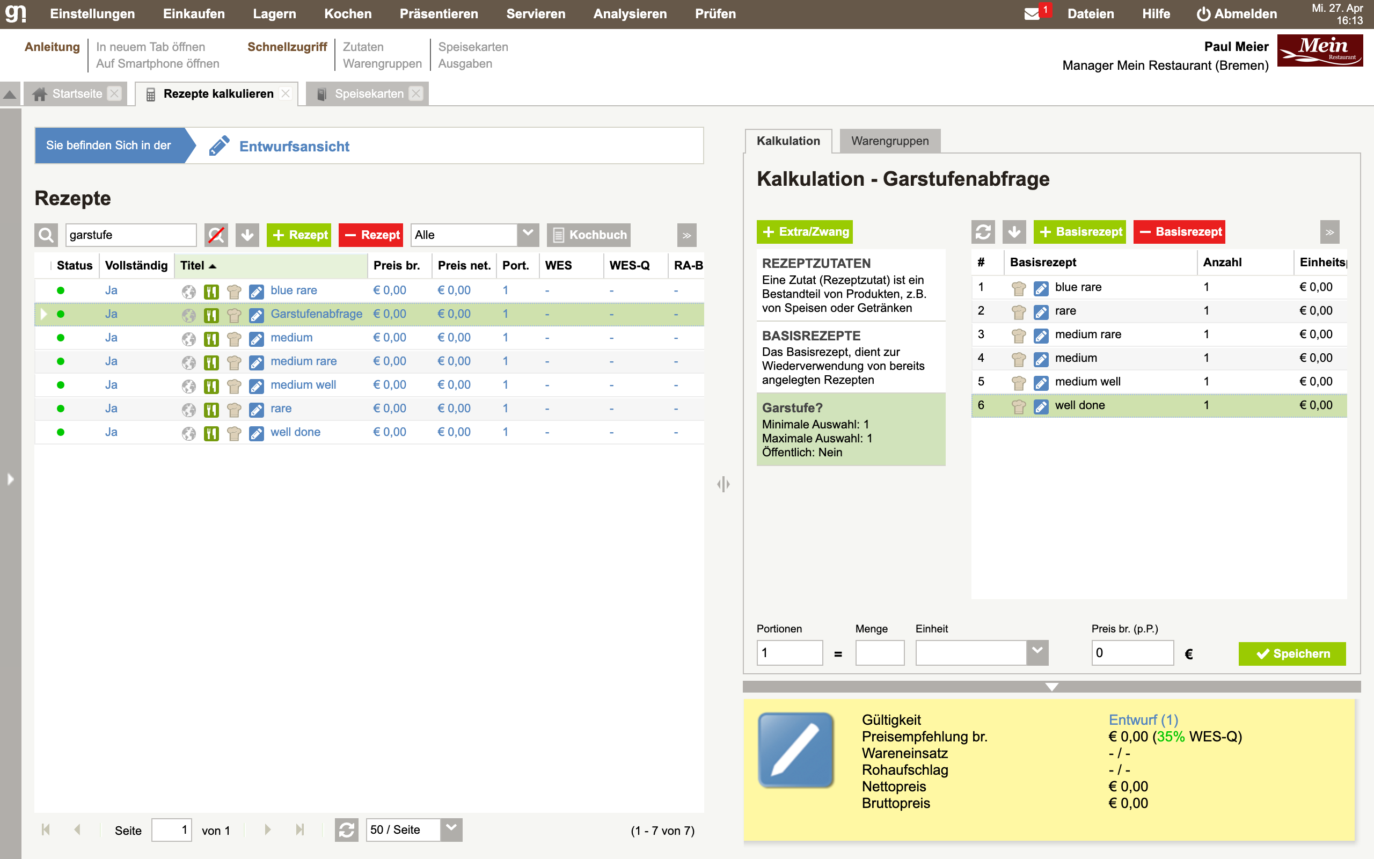Click the search magnifier icon beside garstufe field
1374x859 pixels.
[46, 235]
